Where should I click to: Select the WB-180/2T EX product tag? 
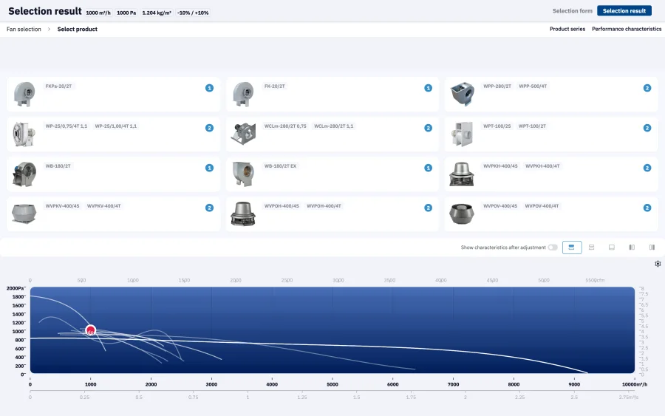280,166
